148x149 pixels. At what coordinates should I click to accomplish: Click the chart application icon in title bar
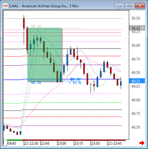pos(5,6)
